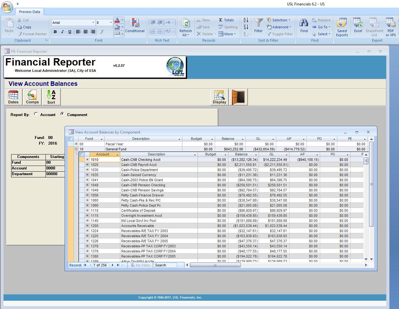Click the font color button

(117, 20)
